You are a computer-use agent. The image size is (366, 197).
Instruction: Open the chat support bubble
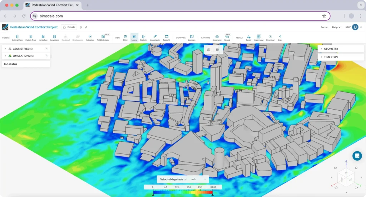click(357, 156)
